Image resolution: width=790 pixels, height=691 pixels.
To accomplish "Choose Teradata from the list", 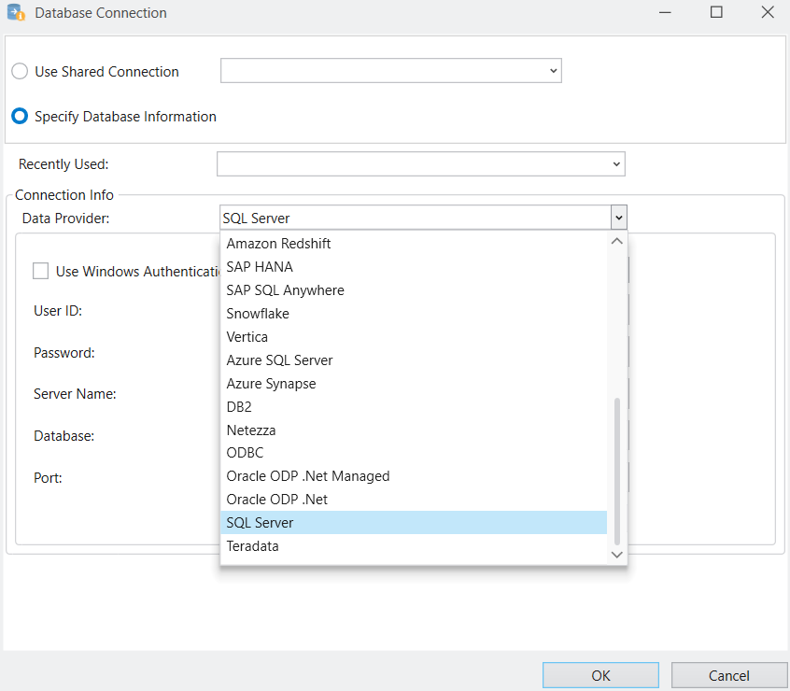I will pyautogui.click(x=253, y=546).
